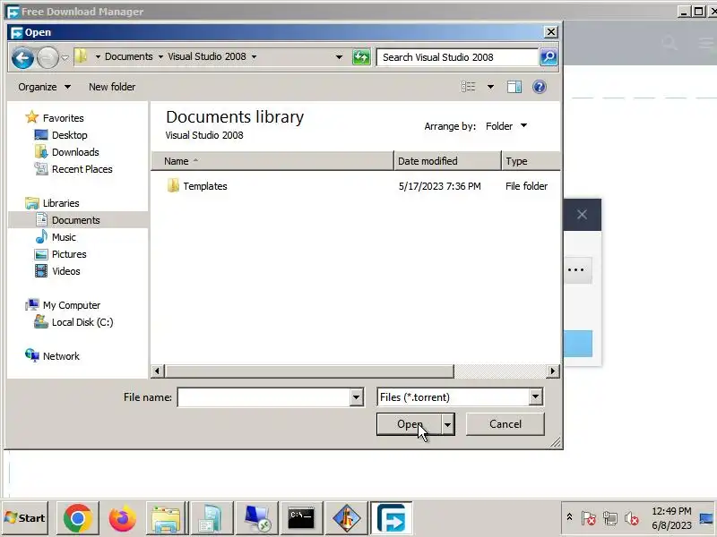Image resolution: width=717 pixels, height=537 pixels.
Task: Select the Videos library
Action: coord(65,271)
